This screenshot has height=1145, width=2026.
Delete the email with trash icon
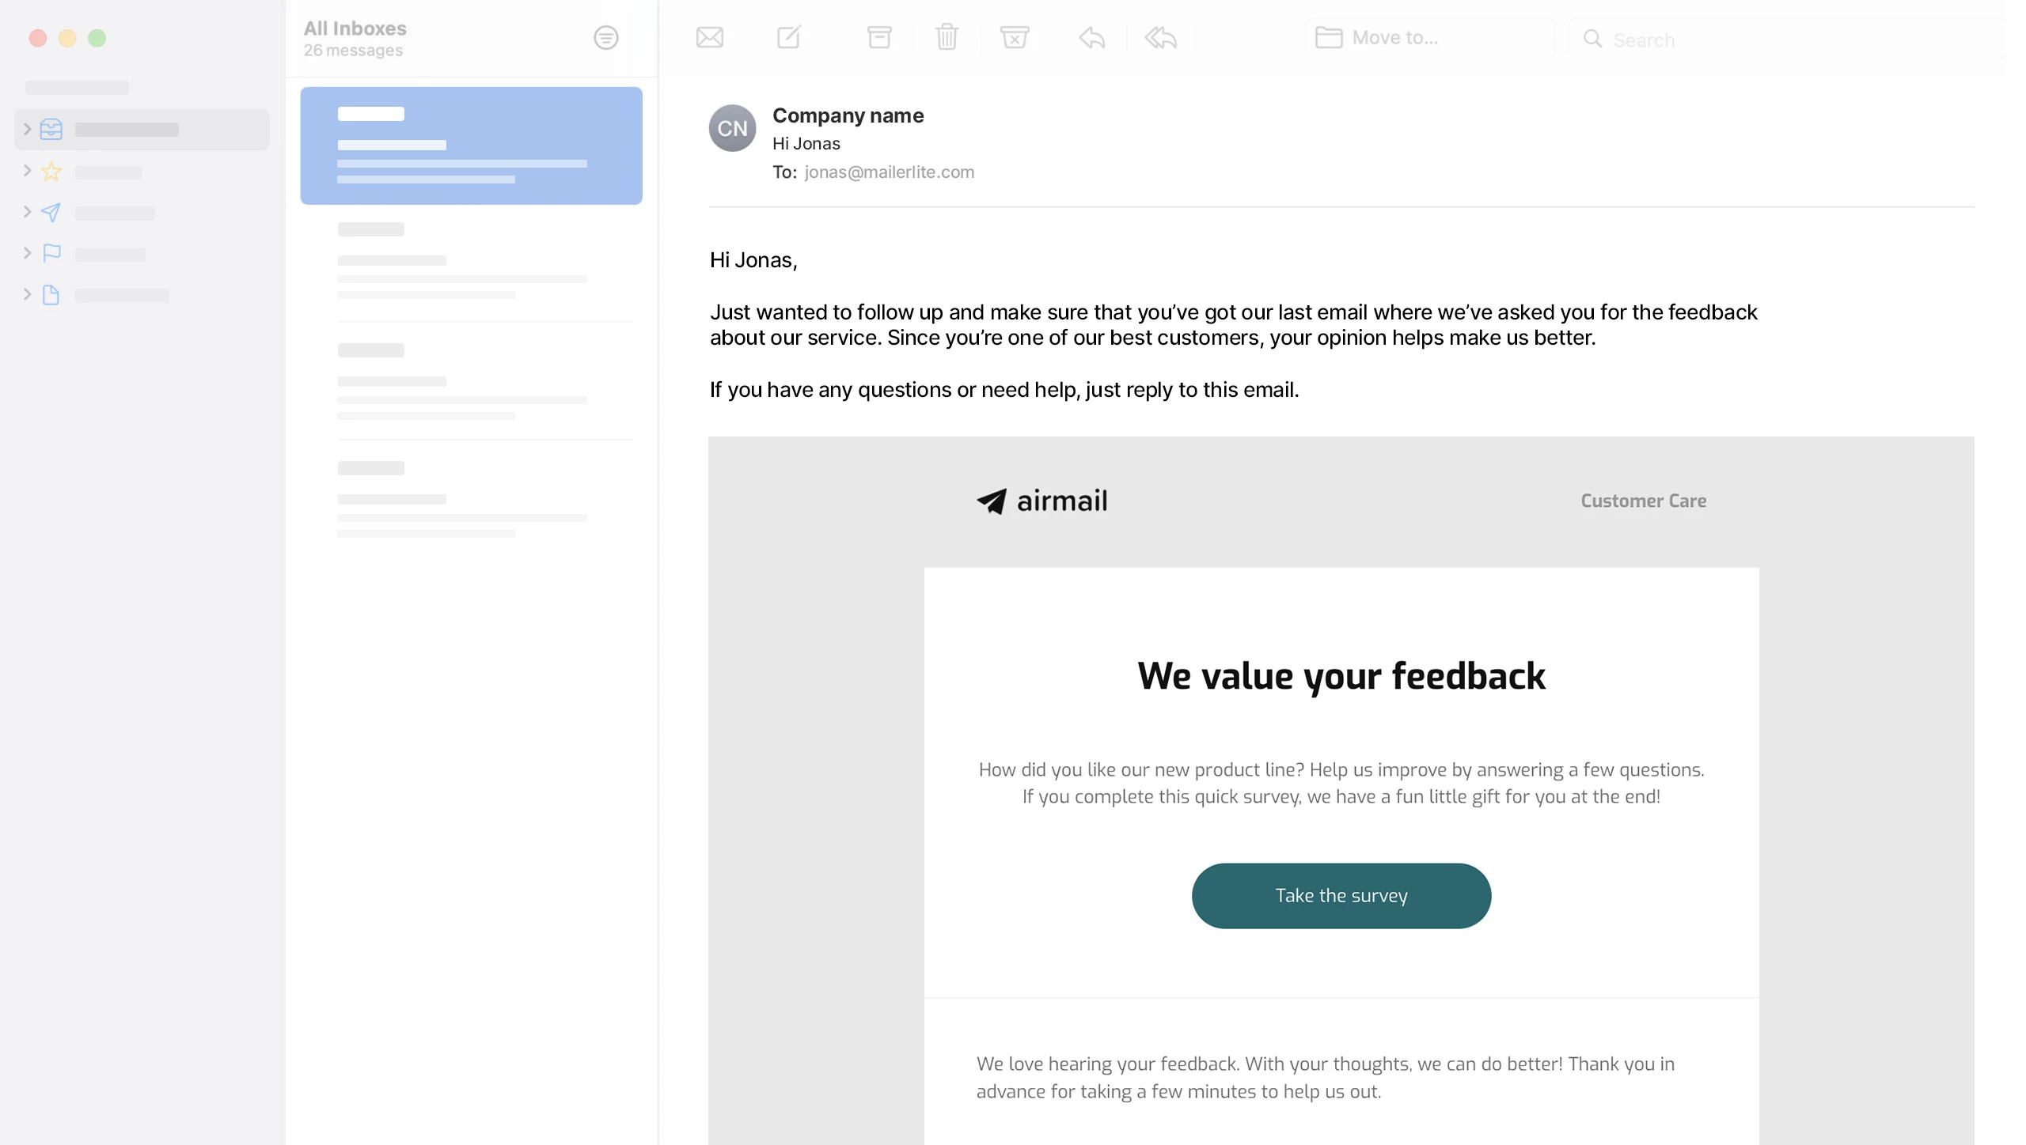[947, 37]
